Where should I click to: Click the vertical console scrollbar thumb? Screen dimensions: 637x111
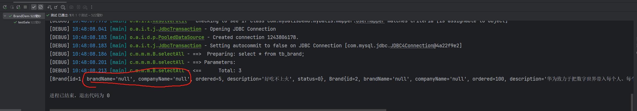tap(632, 102)
